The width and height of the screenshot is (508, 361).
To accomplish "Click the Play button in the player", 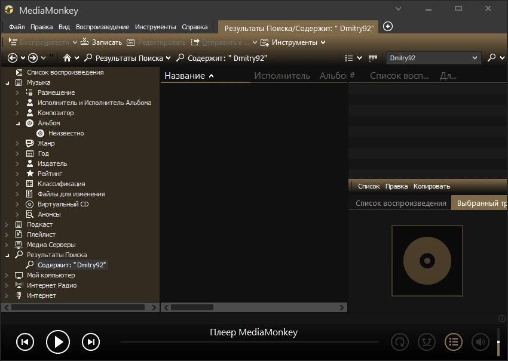I will [57, 341].
